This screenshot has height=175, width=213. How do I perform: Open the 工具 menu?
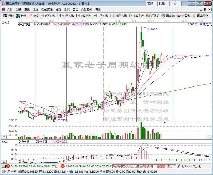67,9
